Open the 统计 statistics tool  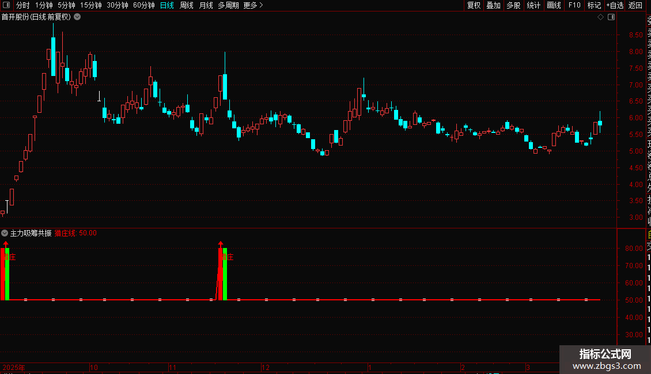[533, 5]
